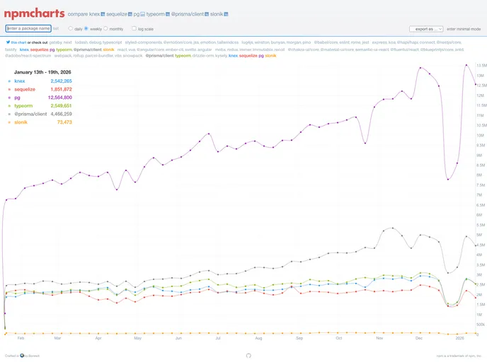487x362 pixels.
Task: Focus the enter a package name field
Action: tap(28, 29)
